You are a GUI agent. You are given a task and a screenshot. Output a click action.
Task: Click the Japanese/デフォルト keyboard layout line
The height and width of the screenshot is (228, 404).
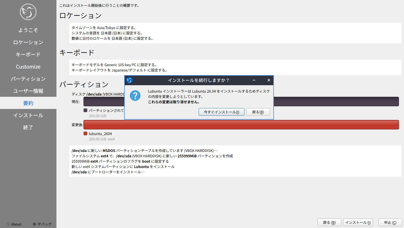pos(119,70)
